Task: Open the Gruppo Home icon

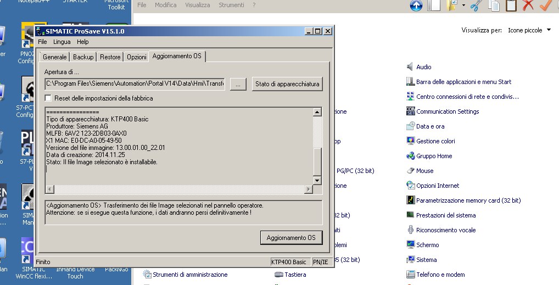Action: [410, 156]
